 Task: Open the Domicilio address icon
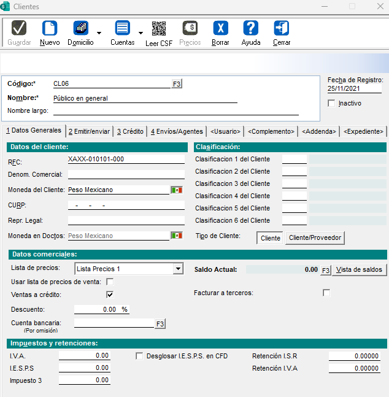click(x=81, y=28)
